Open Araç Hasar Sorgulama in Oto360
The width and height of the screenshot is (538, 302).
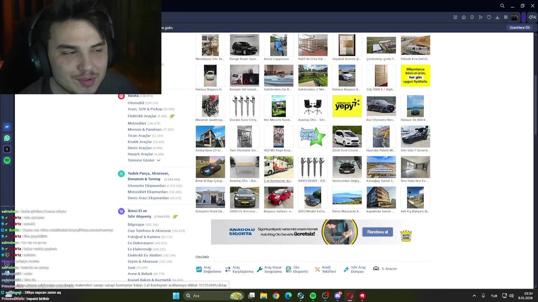pyautogui.click(x=269, y=269)
